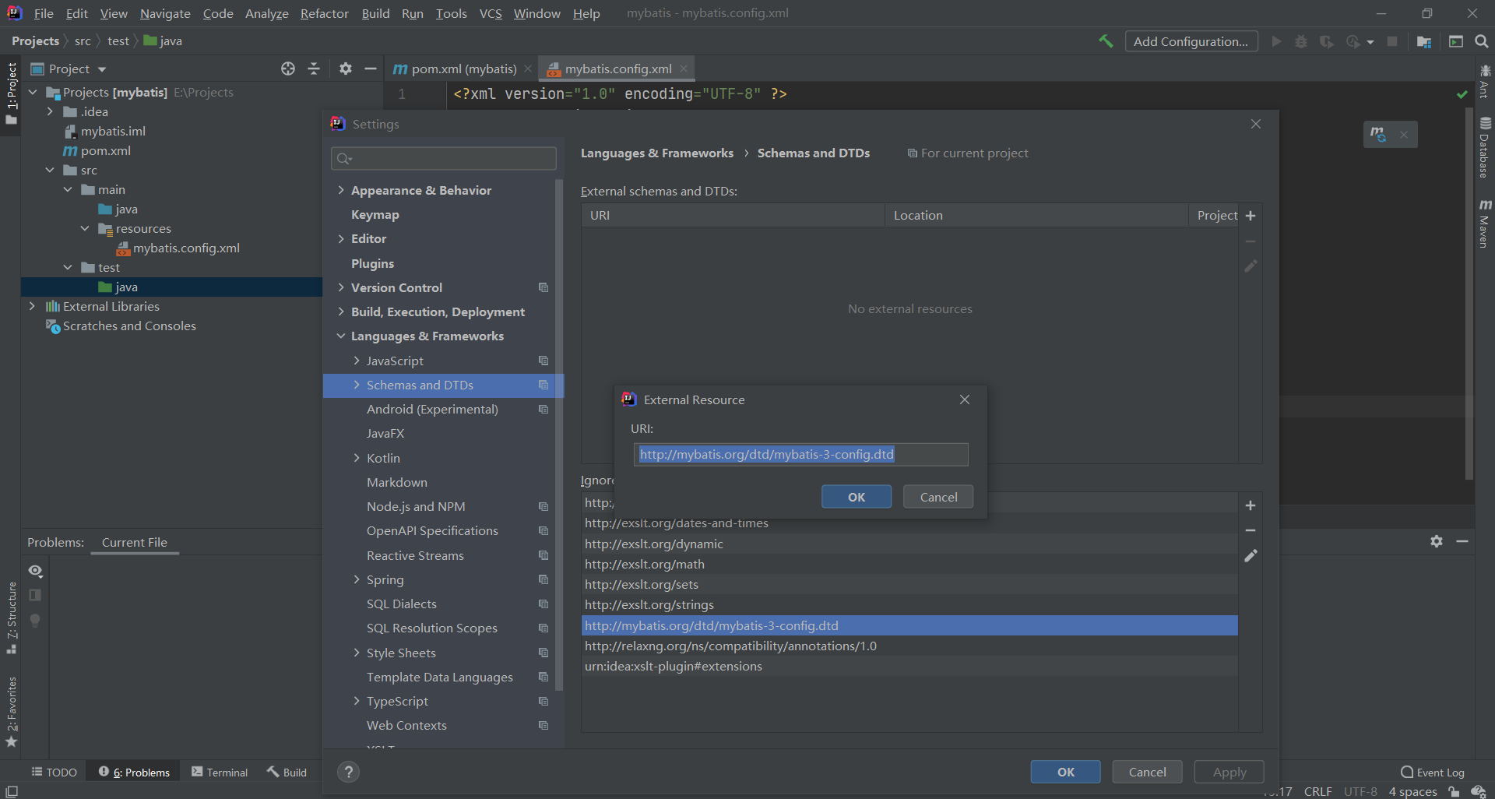
Task: Click '4 spaces' indent in status bar
Action: tap(1412, 791)
